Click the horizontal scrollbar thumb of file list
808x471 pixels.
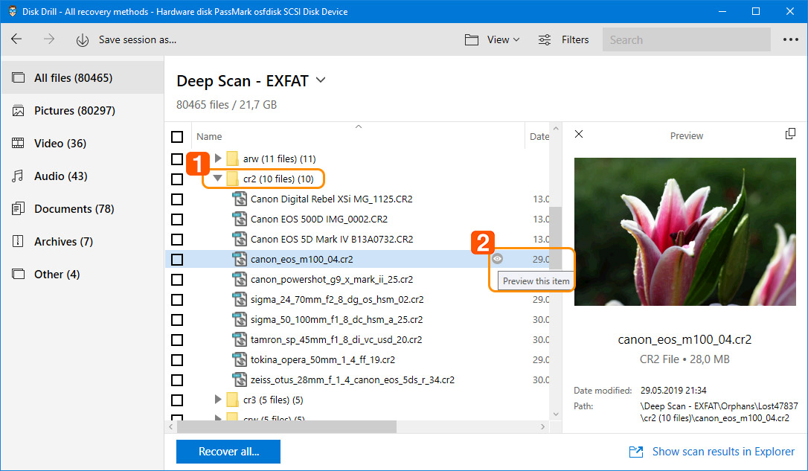coord(286,426)
